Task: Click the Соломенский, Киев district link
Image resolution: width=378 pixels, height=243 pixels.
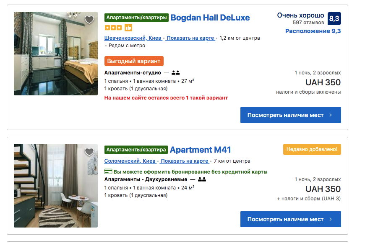Action: (130, 161)
